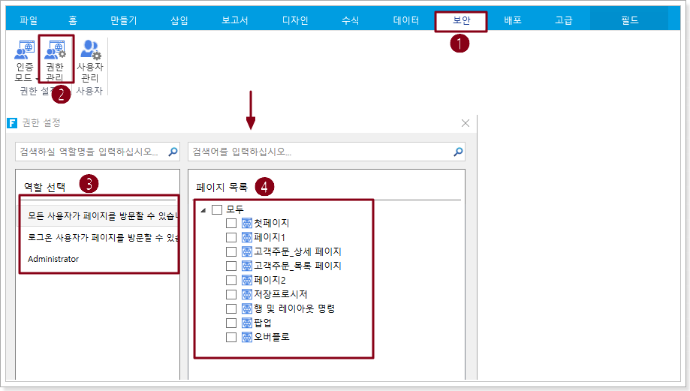Close the 권한 설정 dialog
690x391 pixels.
tap(466, 123)
